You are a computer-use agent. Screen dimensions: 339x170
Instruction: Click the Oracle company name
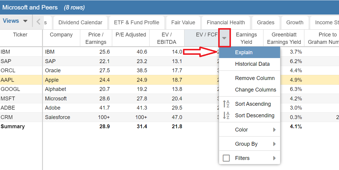(53, 70)
